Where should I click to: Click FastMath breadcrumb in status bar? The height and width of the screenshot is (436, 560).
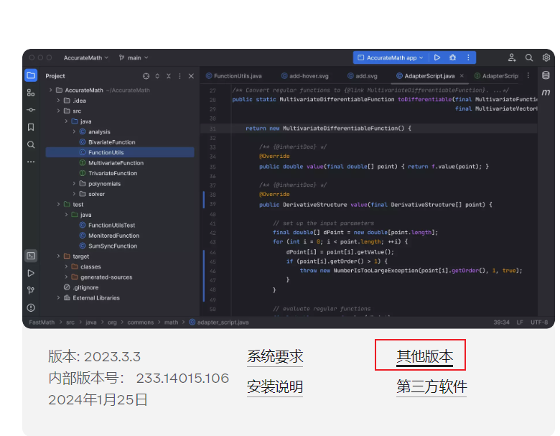point(42,323)
